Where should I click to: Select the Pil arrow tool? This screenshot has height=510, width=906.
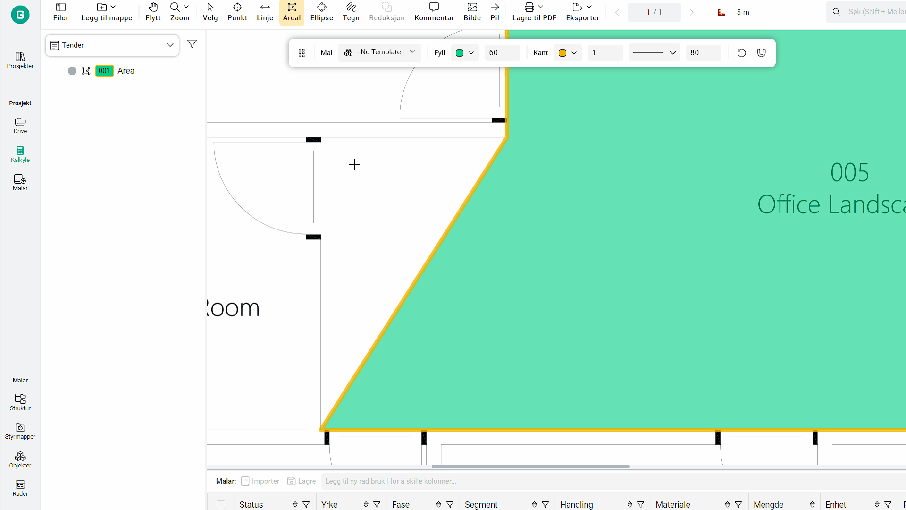pos(495,12)
